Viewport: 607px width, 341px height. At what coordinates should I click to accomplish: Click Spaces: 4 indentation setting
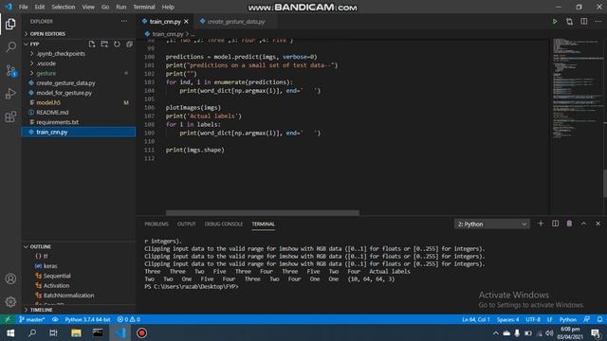507,319
